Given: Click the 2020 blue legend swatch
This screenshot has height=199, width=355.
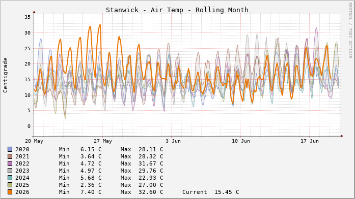Looking at the screenshot, I should [10, 149].
